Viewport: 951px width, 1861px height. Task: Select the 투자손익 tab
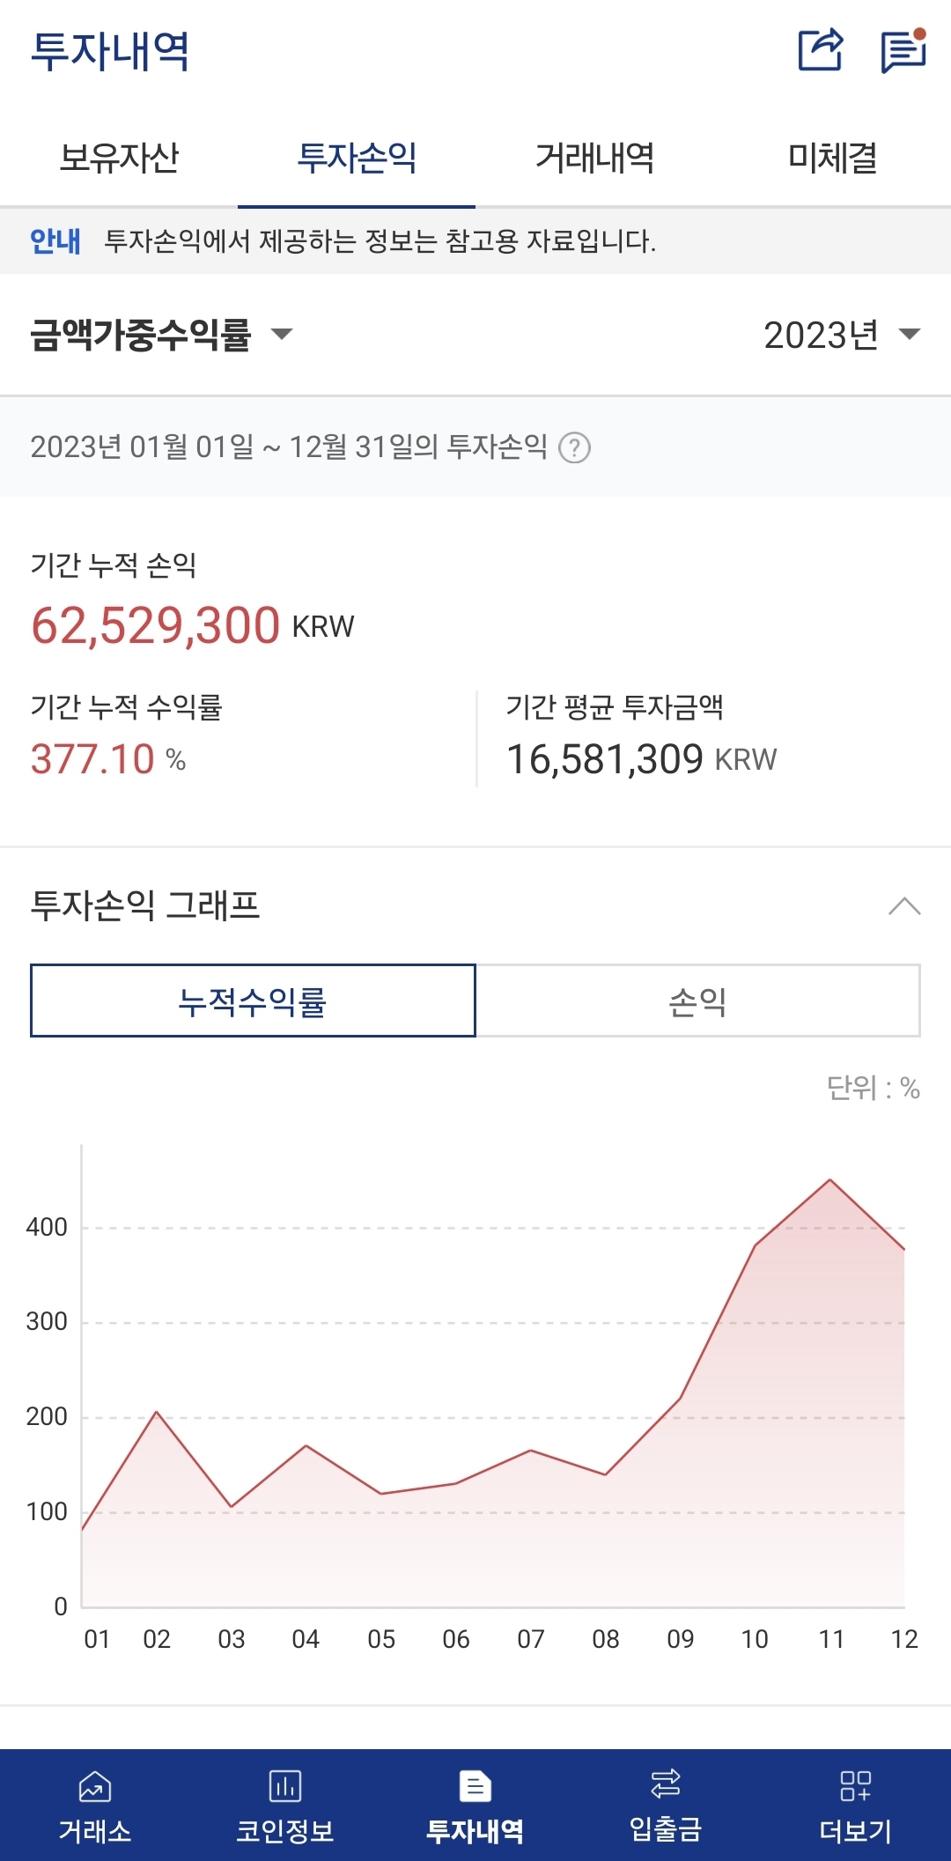point(357,159)
